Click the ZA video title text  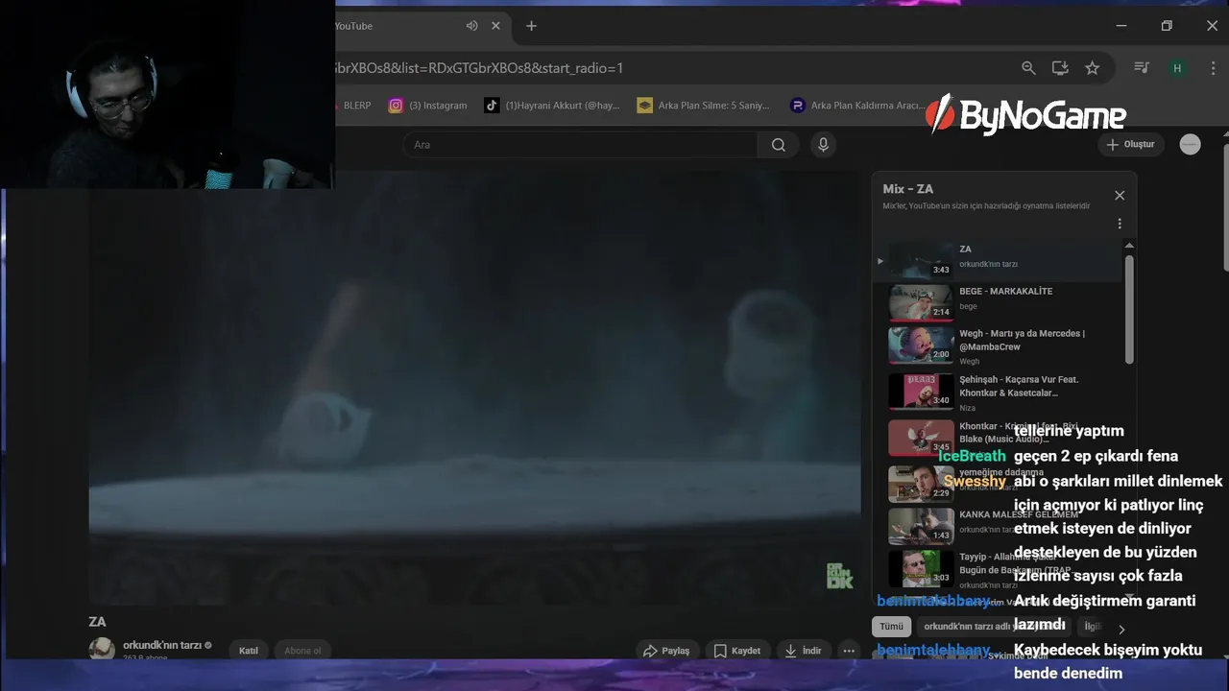coord(97,622)
